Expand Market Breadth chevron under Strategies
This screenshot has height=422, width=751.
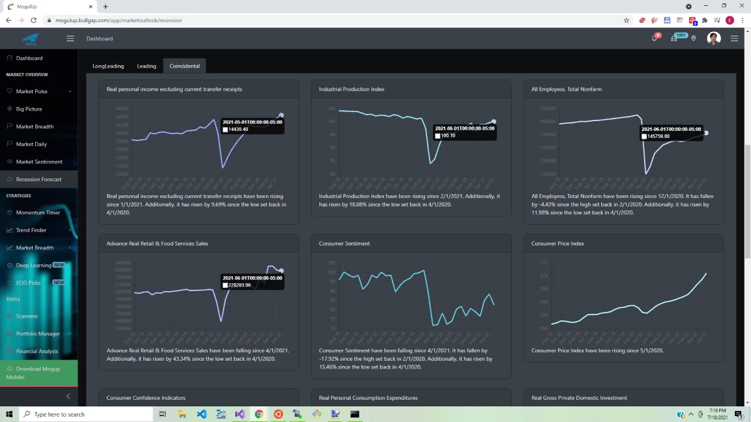(x=70, y=248)
